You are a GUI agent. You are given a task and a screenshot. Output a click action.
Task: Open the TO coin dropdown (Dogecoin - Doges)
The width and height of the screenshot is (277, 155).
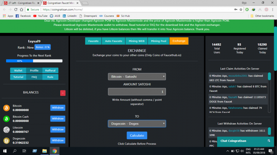click(x=137, y=123)
